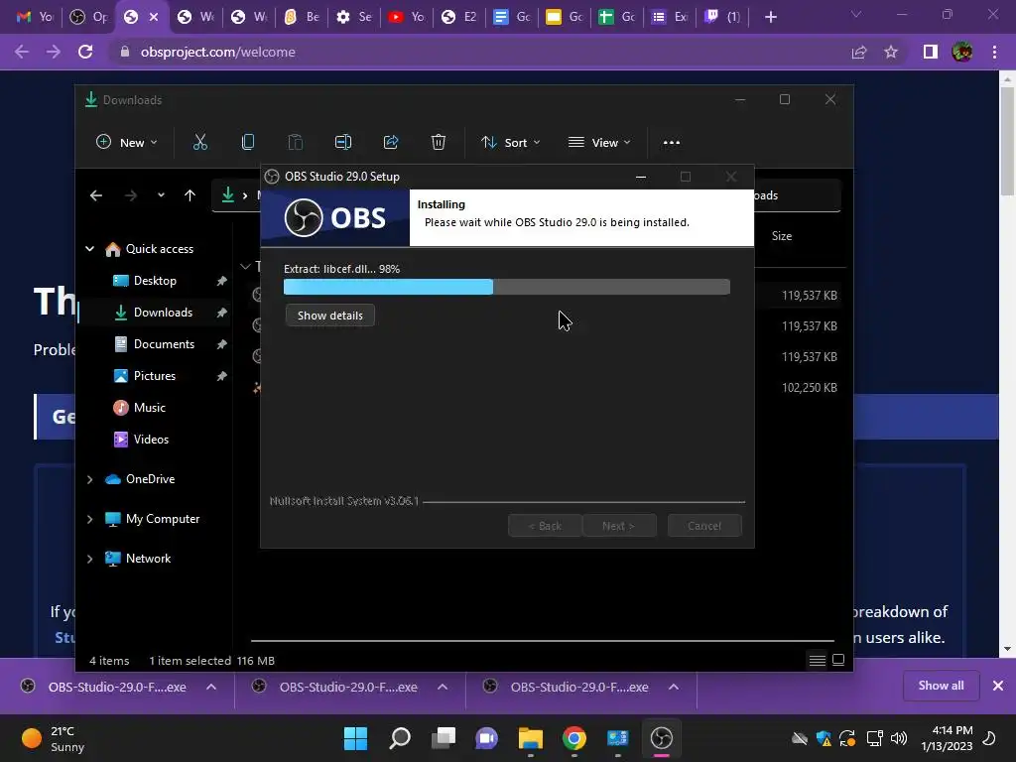Click the Cut scissors icon in Downloads toolbar
The image size is (1016, 762).
(200, 143)
